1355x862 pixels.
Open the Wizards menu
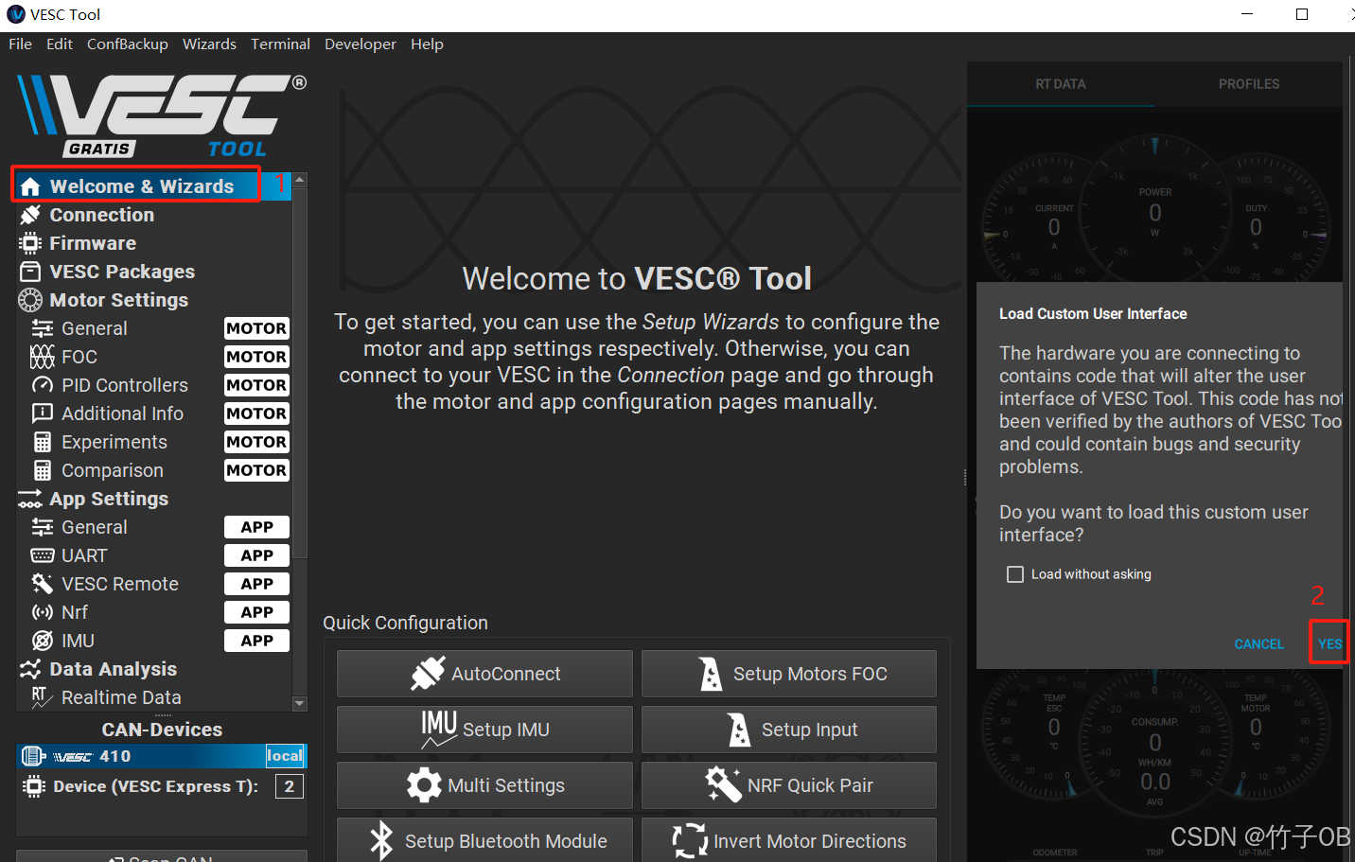tap(209, 44)
